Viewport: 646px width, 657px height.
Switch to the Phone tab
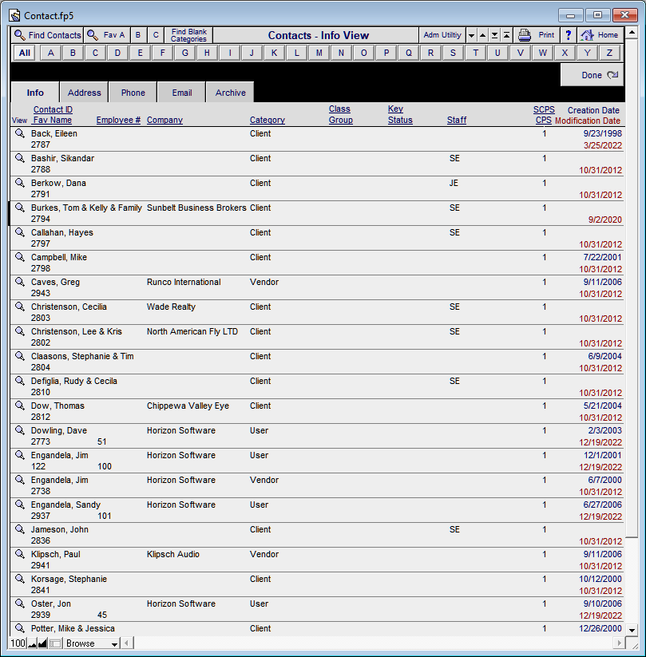click(x=133, y=93)
